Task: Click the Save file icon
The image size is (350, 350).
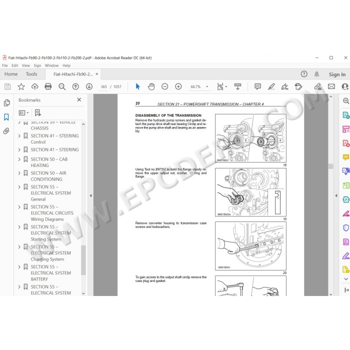Action: point(7,86)
